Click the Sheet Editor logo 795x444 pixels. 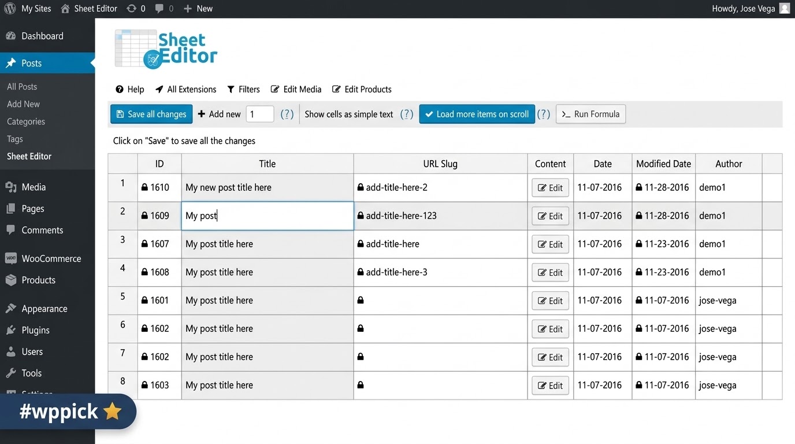click(x=166, y=49)
